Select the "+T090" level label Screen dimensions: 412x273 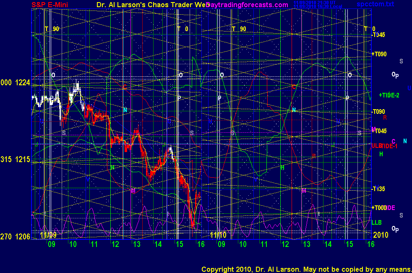click(379, 54)
